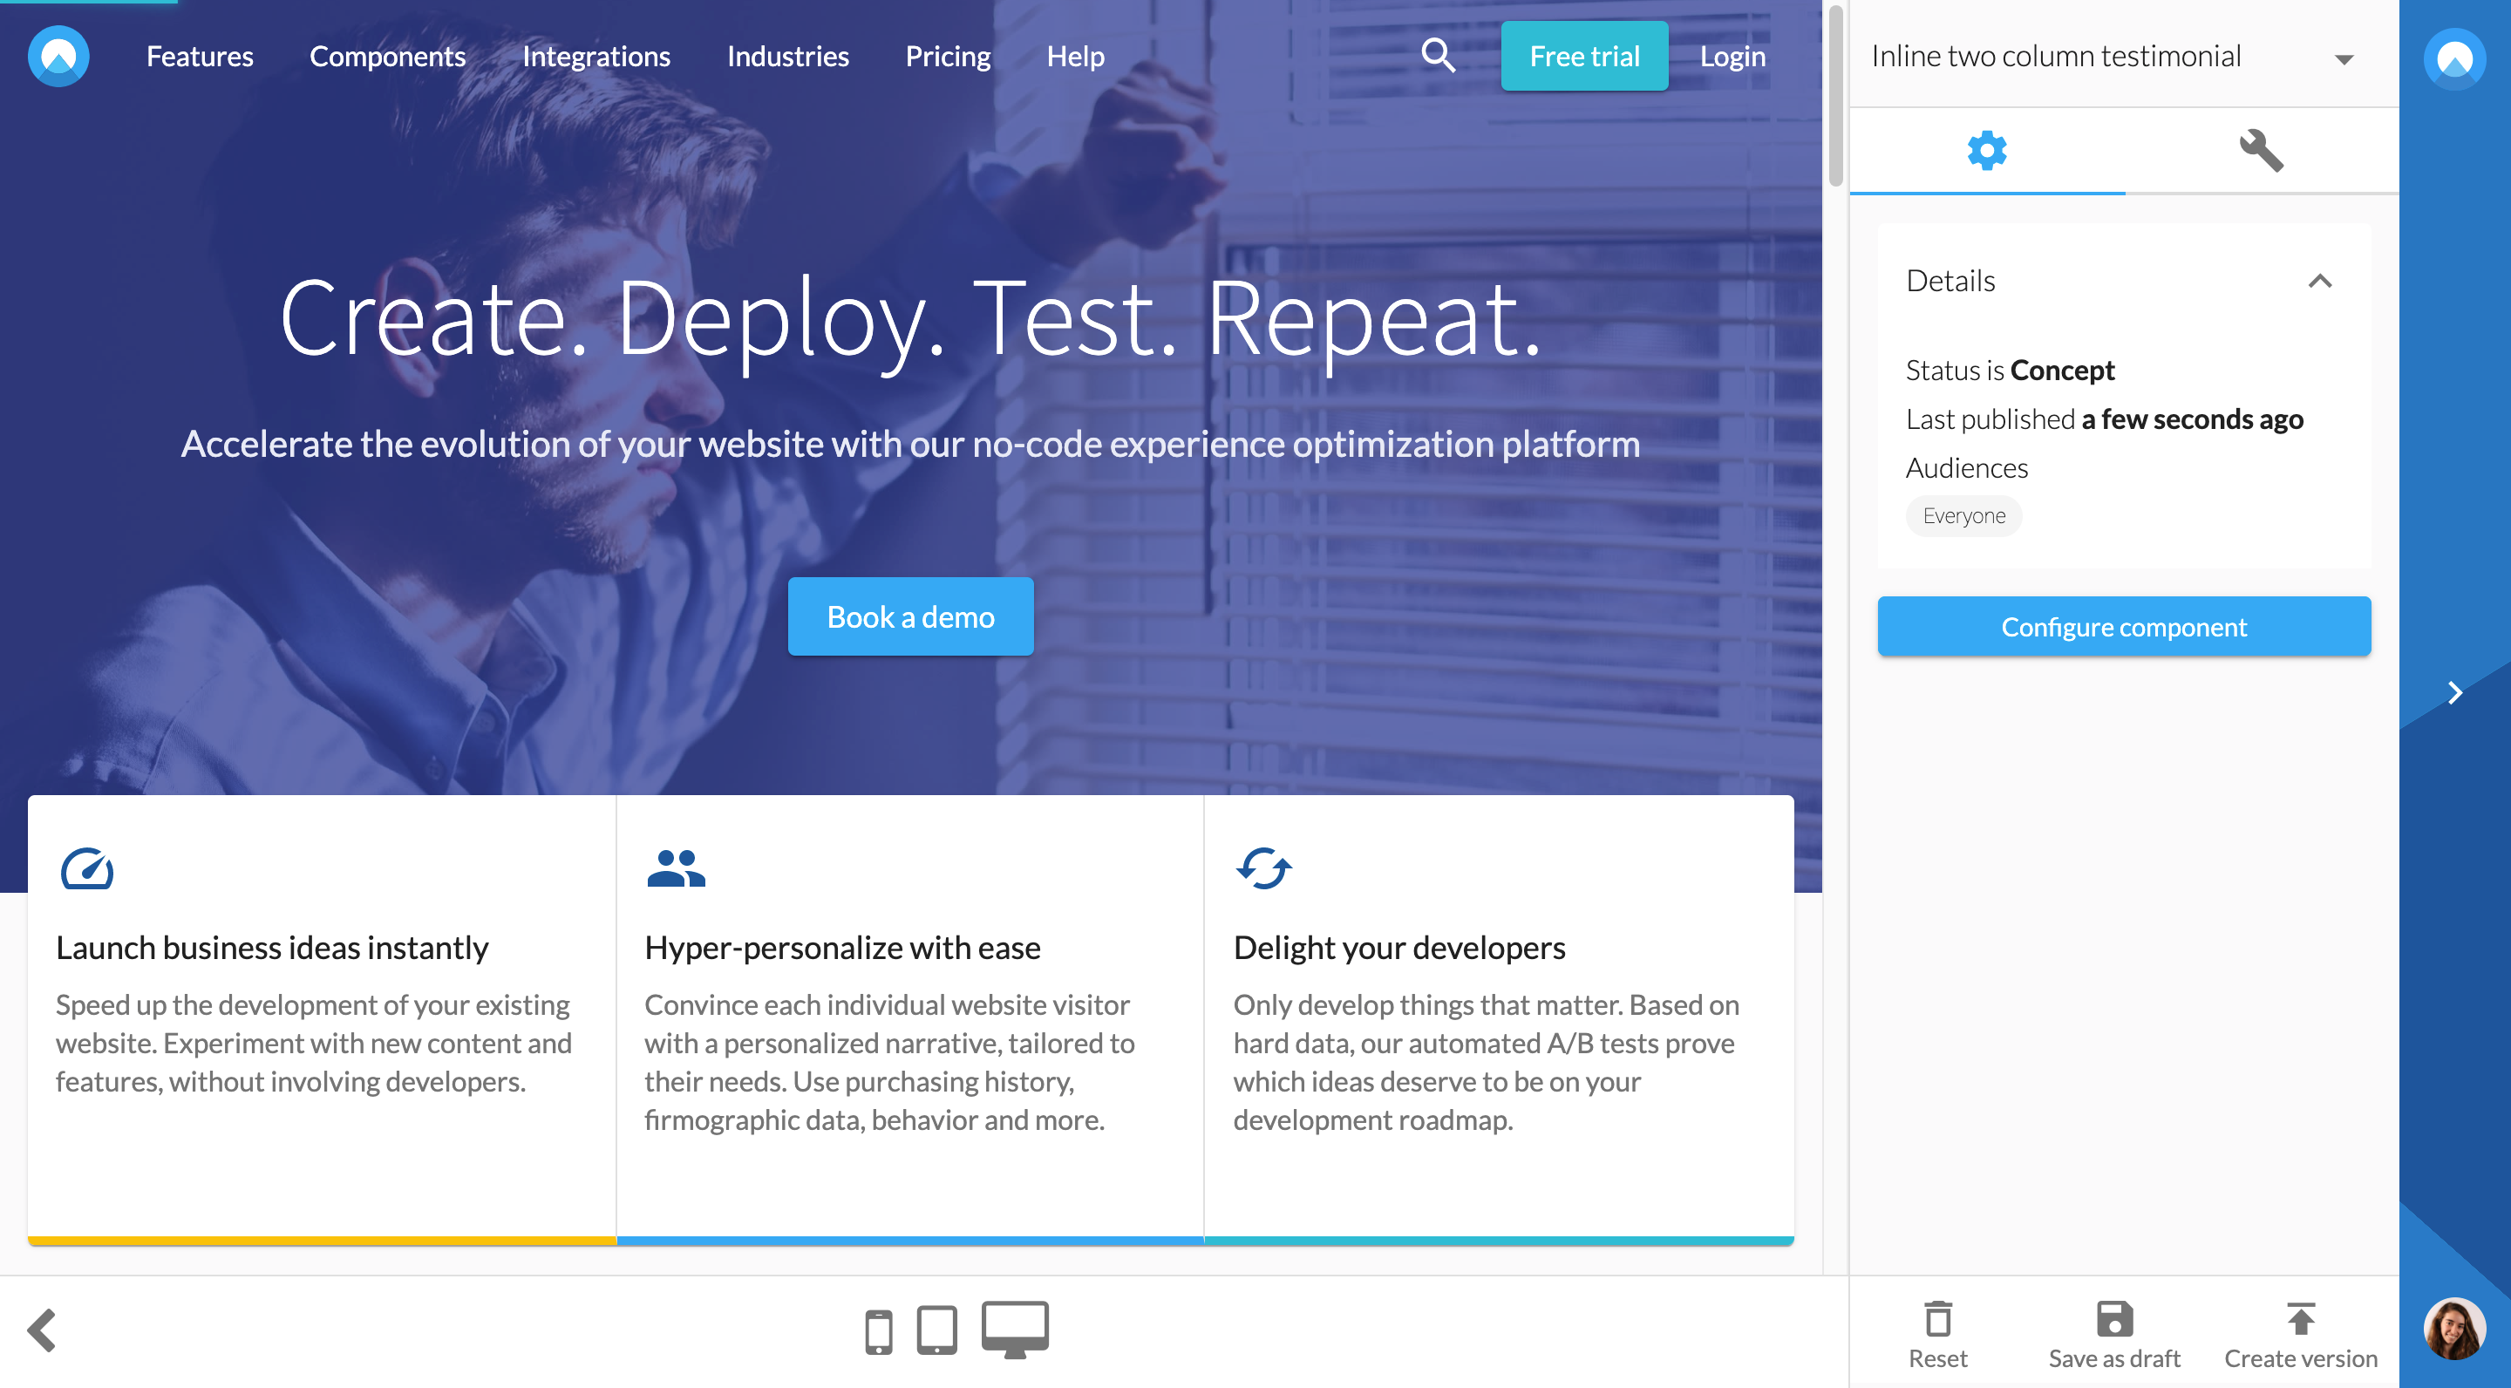The image size is (2511, 1388).
Task: Collapse the Details section
Action: pos(2320,281)
